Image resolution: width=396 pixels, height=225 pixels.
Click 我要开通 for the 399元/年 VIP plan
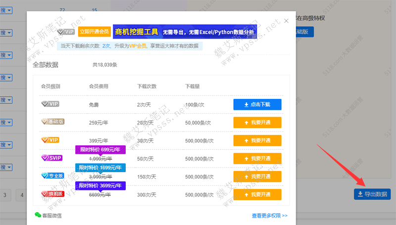(257, 140)
